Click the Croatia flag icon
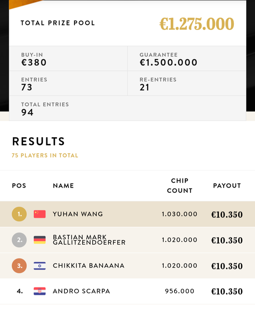Image resolution: width=255 pixels, height=309 pixels. pos(40,291)
